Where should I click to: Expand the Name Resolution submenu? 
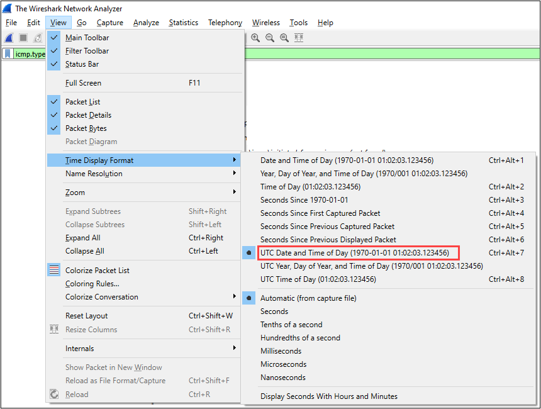pos(94,174)
